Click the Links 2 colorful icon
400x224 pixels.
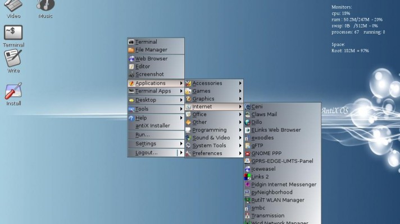[x=247, y=177]
